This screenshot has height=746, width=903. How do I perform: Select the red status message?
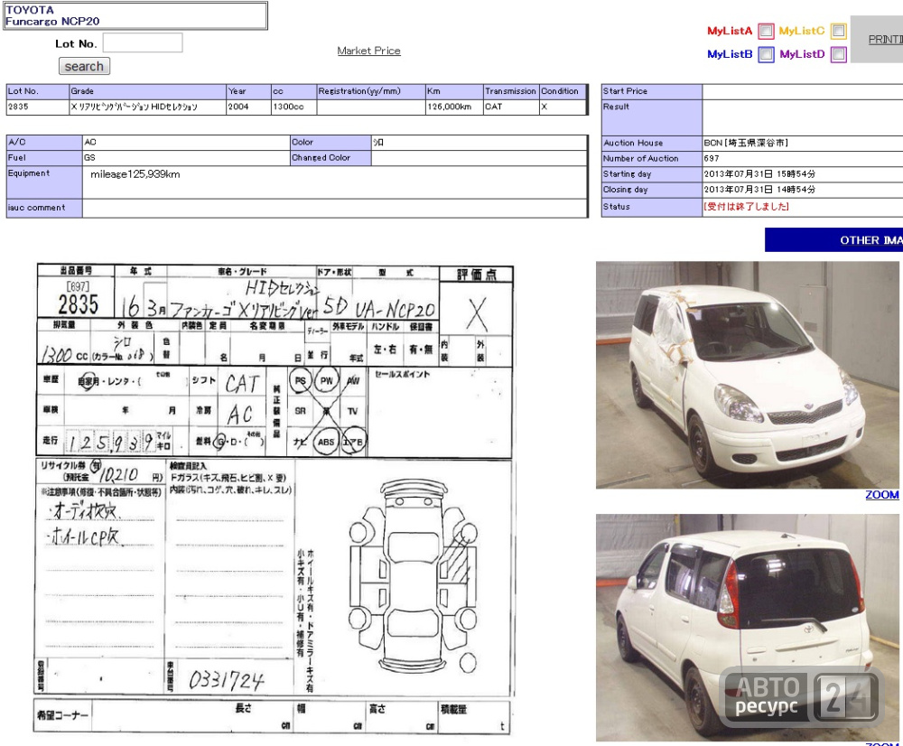746,206
